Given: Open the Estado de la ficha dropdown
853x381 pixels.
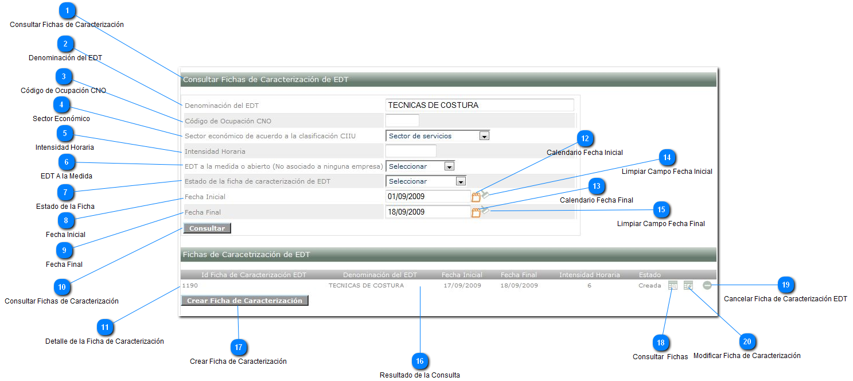Looking at the screenshot, I should click(460, 181).
